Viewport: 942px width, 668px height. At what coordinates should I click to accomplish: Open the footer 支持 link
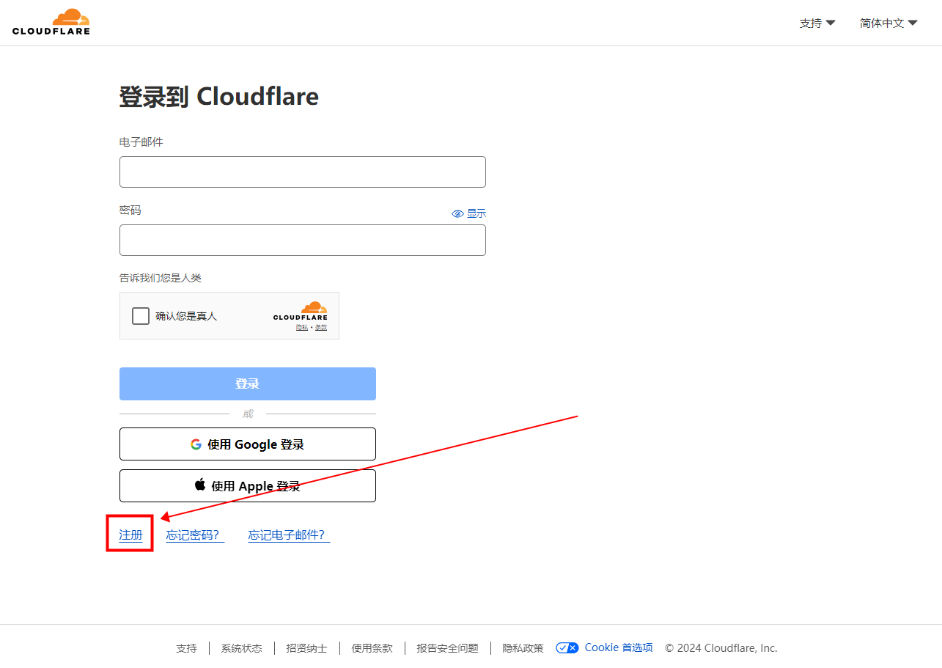tap(186, 648)
